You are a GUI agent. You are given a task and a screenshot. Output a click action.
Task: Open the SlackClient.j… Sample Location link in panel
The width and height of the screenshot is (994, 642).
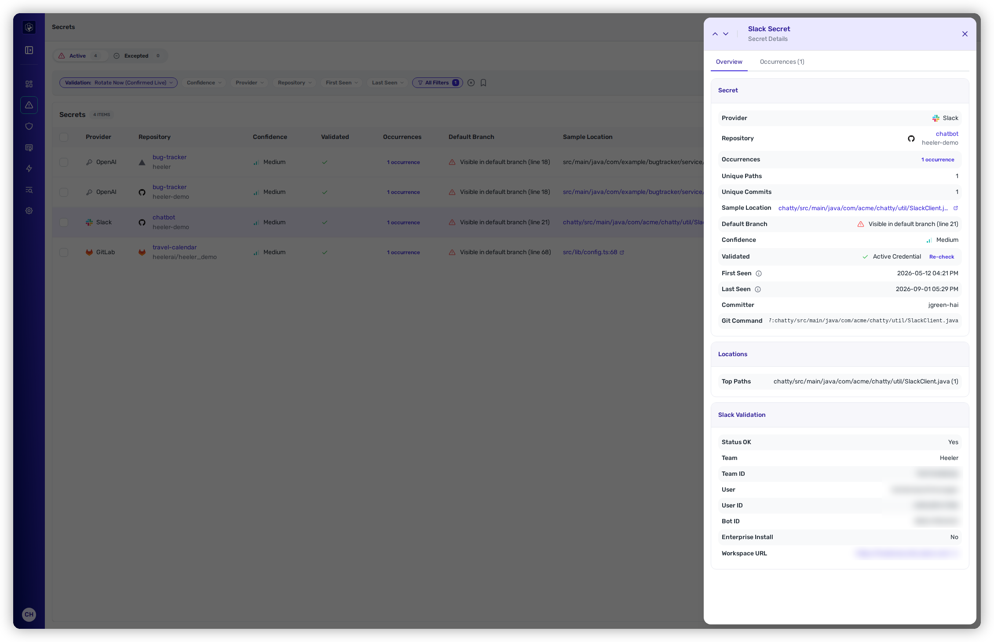click(x=863, y=208)
